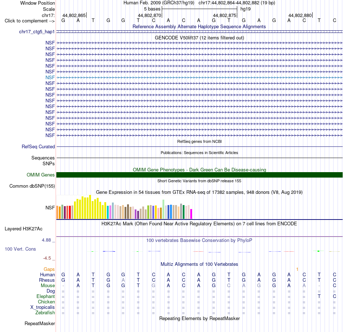Click the 4.88 conservation scale maximum
The width and height of the screenshot is (343, 332).
(x=46, y=240)
